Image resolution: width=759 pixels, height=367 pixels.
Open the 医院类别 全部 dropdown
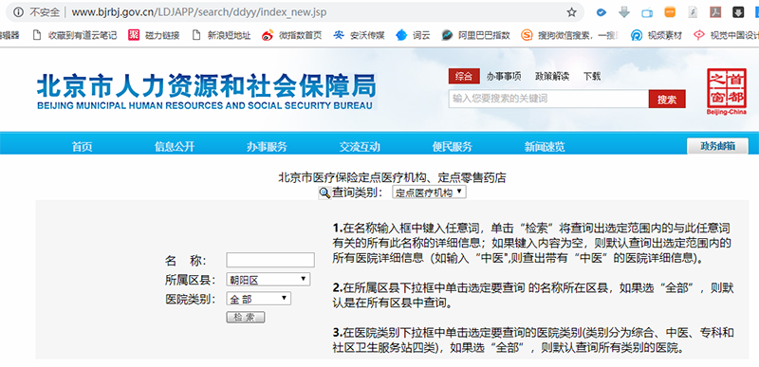(x=258, y=299)
